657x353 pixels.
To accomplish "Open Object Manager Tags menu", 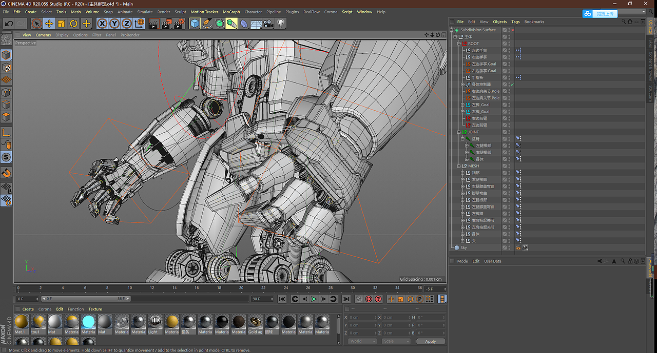I will pos(515,22).
